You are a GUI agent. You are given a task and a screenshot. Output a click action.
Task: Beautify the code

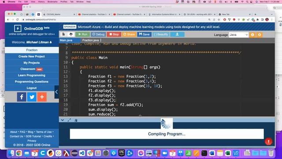pyautogui.click(x=161, y=34)
